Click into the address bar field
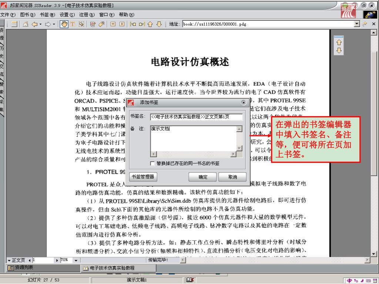Image resolution: width=379 pixels, height=284 pixels. (268, 24)
